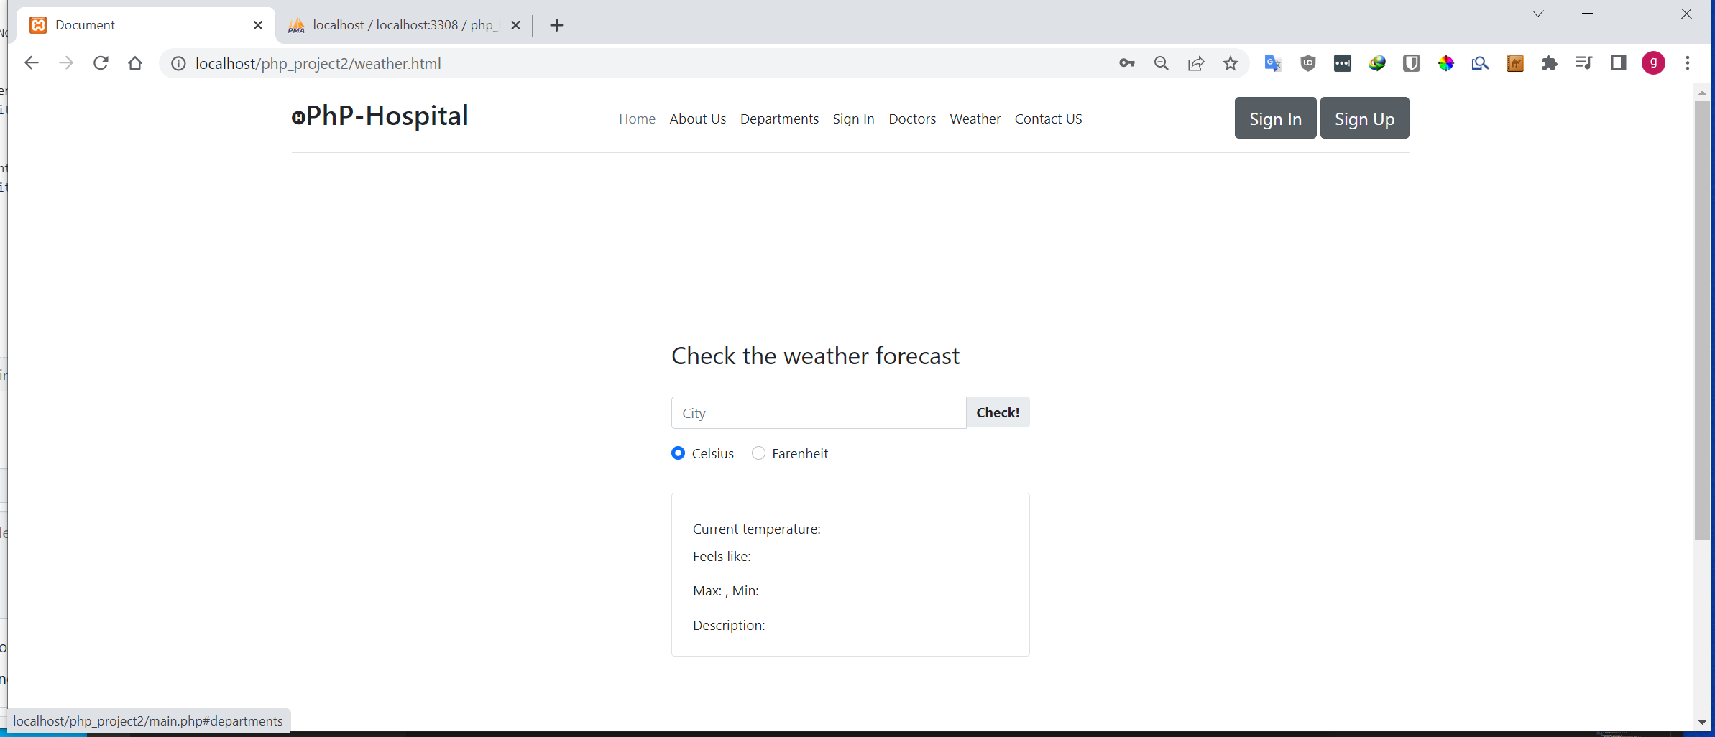Open Internet Download Manager extension

(x=1376, y=63)
